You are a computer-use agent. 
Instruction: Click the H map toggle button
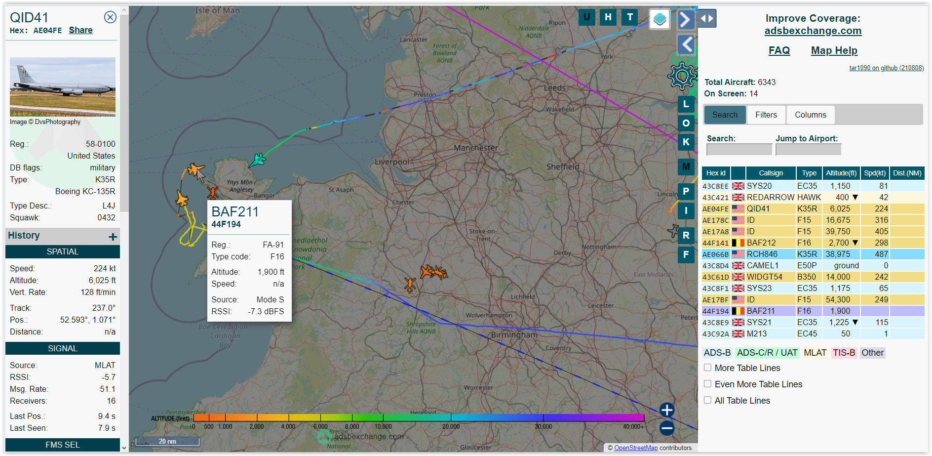pos(608,17)
